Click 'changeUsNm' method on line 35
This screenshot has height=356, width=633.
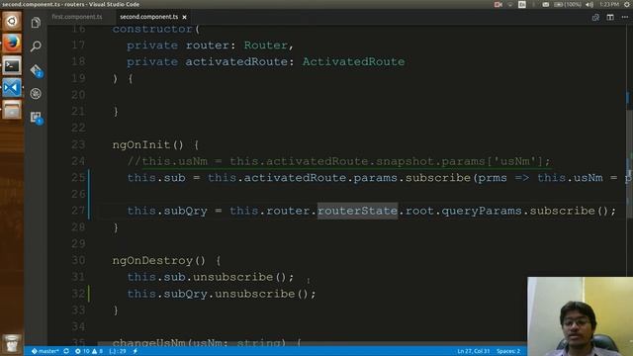pos(148,343)
